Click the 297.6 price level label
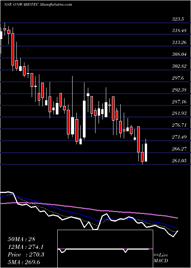Viewport: 191px width, 268px height. point(178,78)
